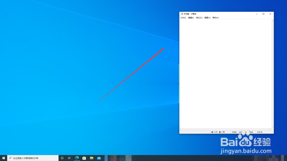
Task: Open the 格式(O) menu in Notepad
Action: click(199, 18)
